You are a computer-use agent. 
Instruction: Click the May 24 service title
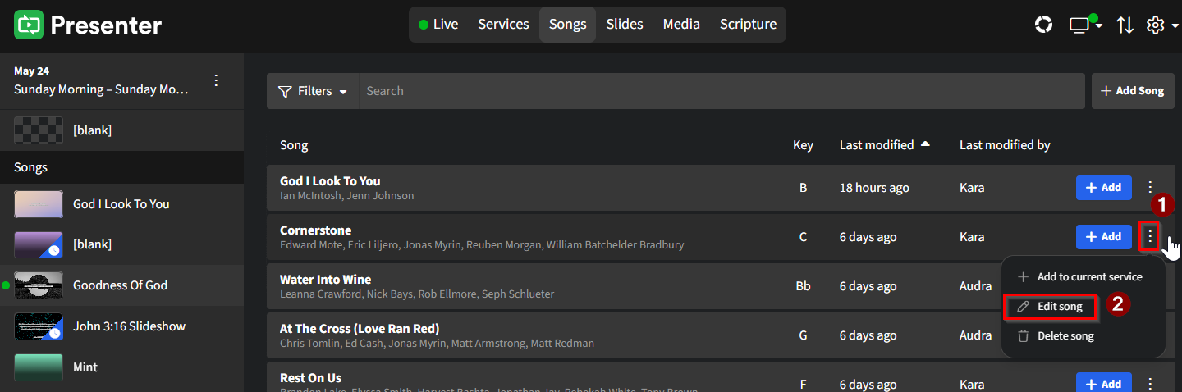102,81
